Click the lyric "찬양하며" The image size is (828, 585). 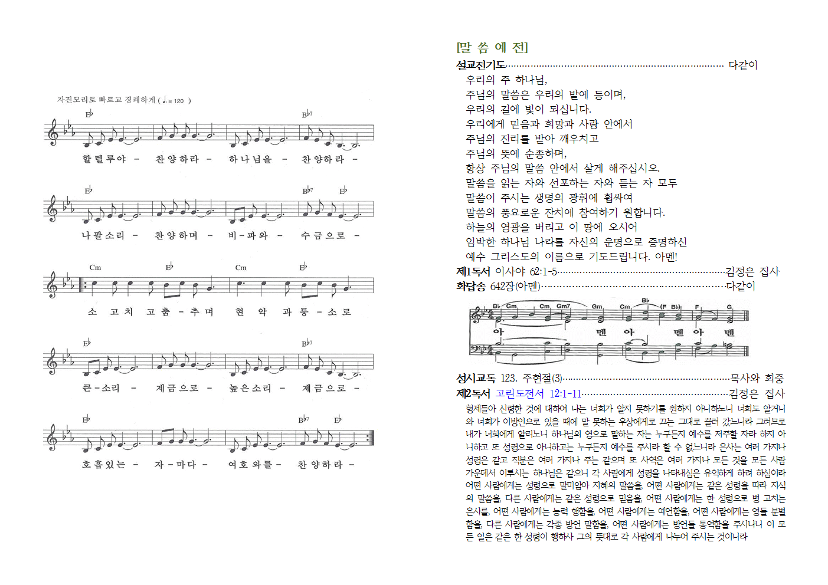(x=176, y=235)
